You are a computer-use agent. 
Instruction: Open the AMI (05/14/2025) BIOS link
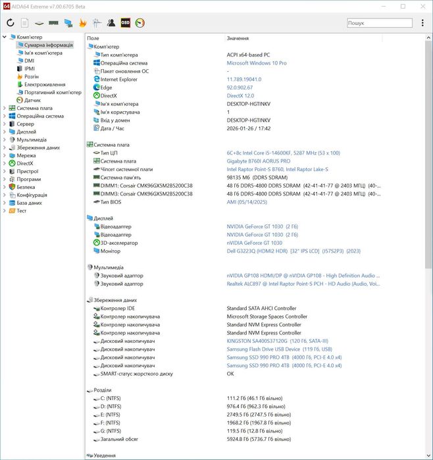(247, 202)
